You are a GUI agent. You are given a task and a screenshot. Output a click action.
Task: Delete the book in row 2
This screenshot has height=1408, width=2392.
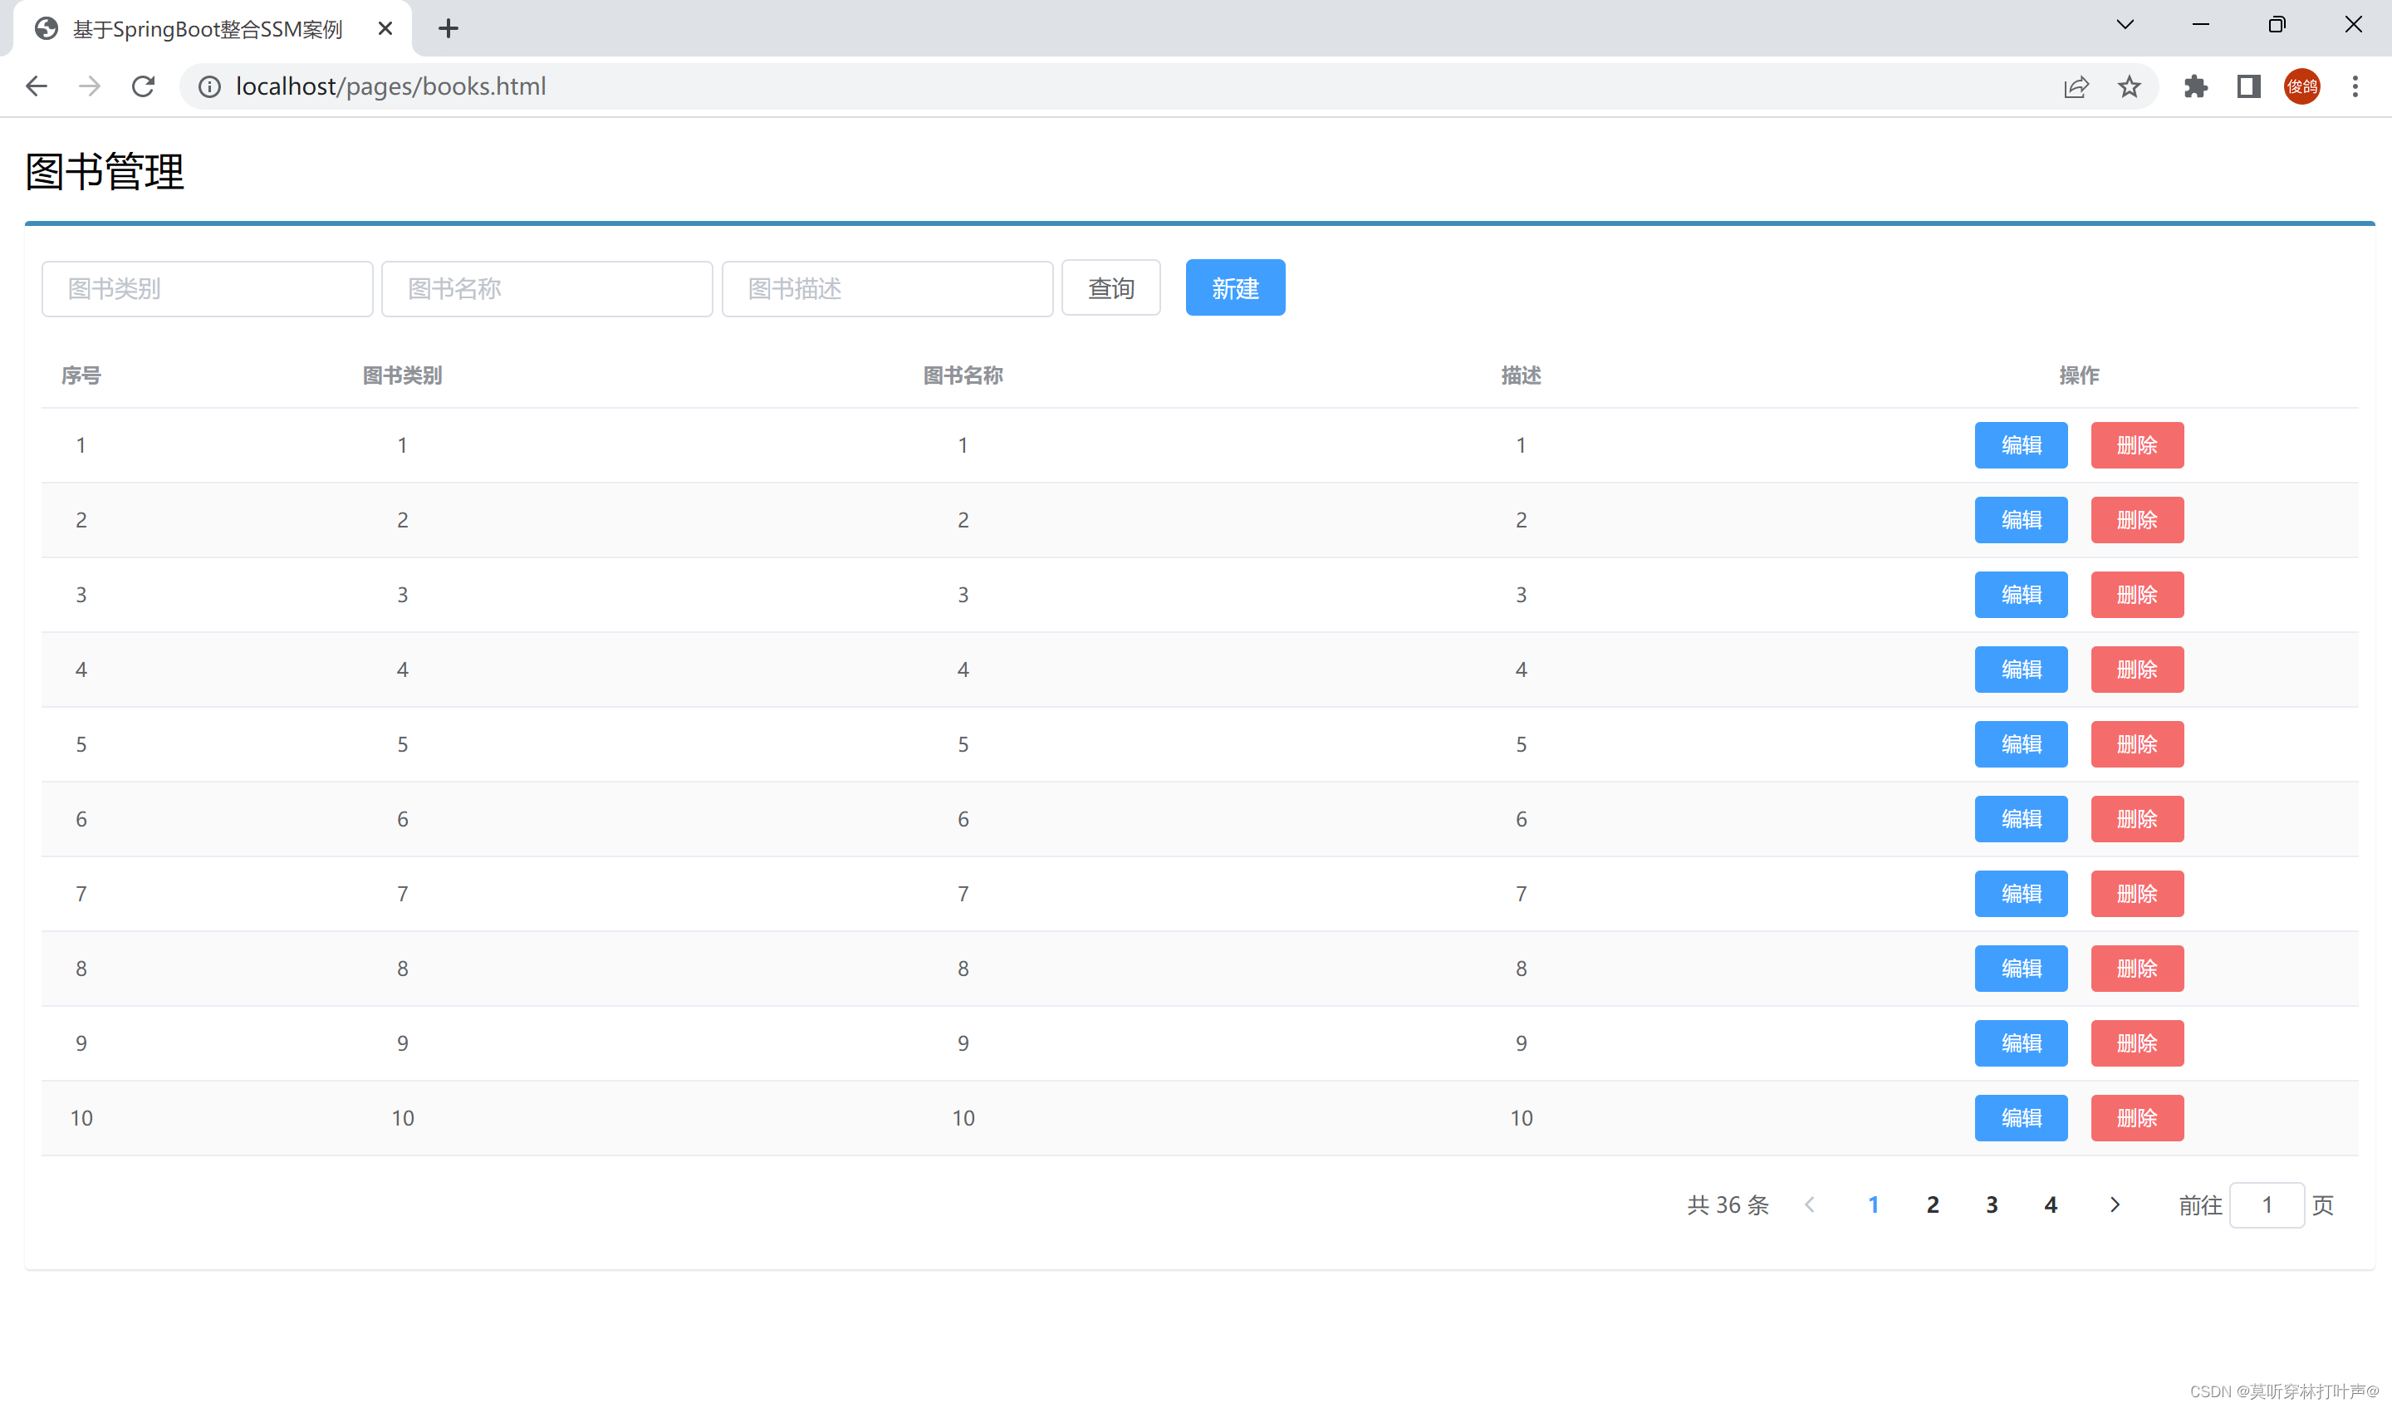pos(2137,520)
